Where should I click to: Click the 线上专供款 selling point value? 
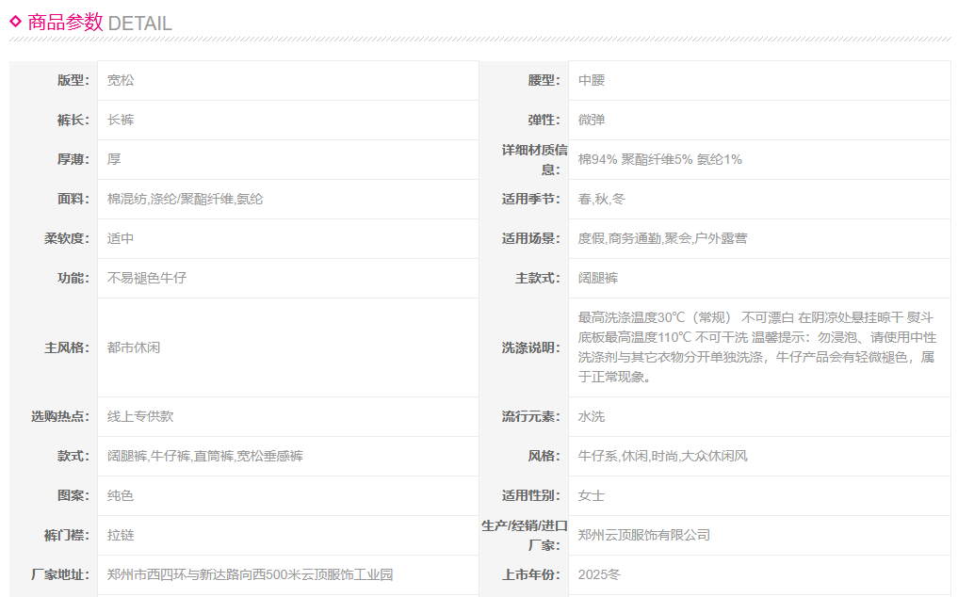pyautogui.click(x=140, y=417)
